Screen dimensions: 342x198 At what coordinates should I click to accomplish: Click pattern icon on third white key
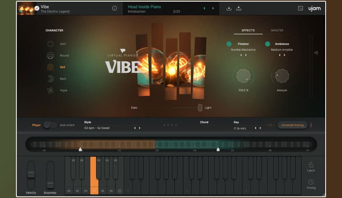(86, 191)
